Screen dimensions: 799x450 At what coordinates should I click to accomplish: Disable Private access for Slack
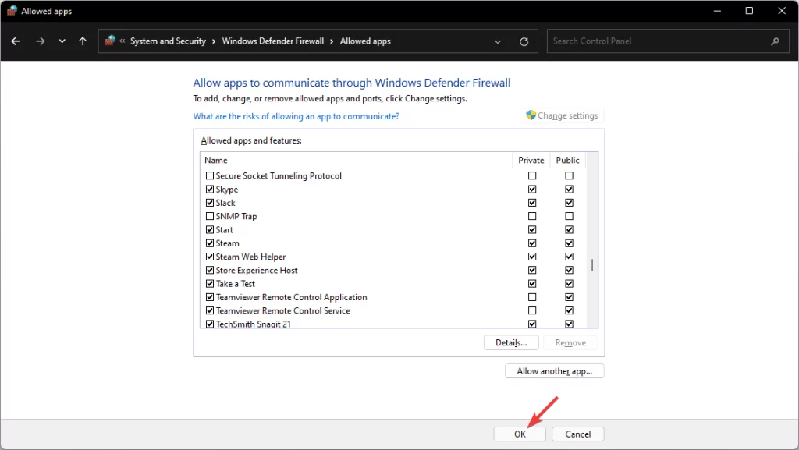click(532, 202)
